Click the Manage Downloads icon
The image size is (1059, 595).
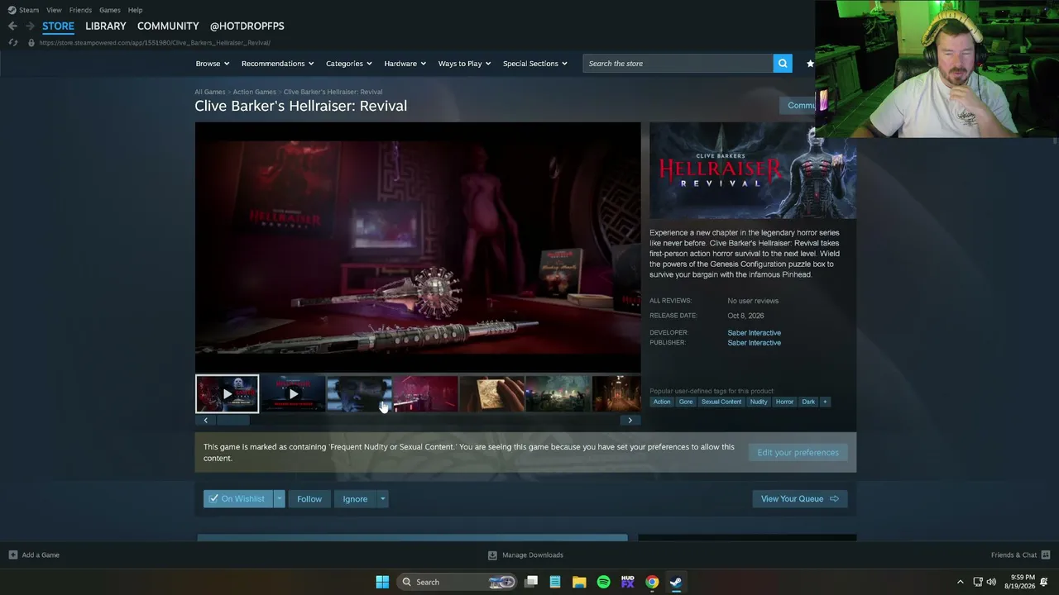[492, 555]
